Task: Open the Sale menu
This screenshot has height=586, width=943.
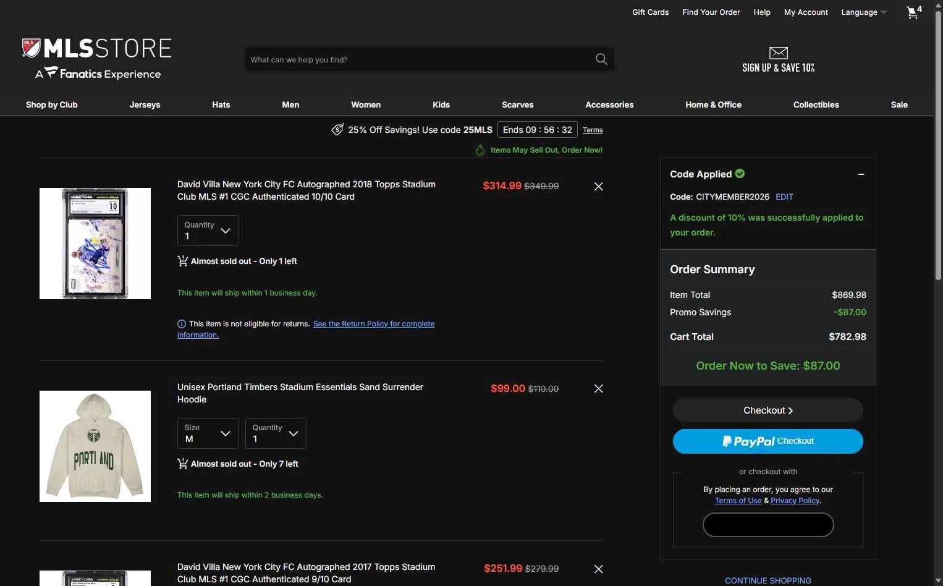Action: 899,104
